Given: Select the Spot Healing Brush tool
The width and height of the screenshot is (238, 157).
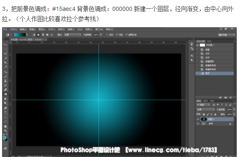Looking at the screenshot, I should click(5, 72).
